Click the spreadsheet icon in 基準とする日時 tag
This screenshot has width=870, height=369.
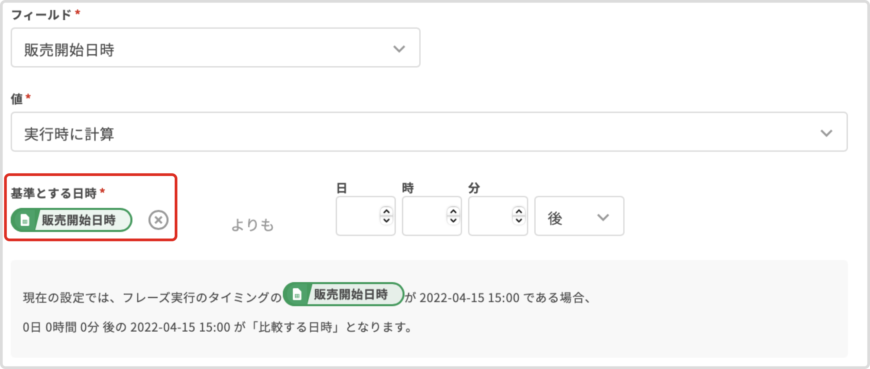click(x=25, y=220)
